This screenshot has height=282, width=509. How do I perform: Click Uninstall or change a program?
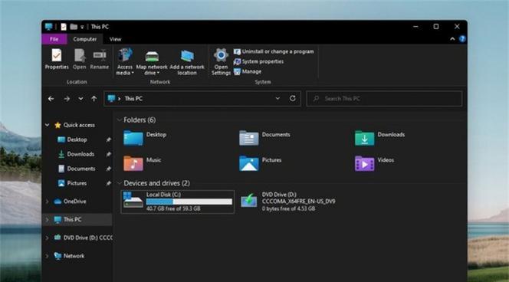pyautogui.click(x=274, y=51)
